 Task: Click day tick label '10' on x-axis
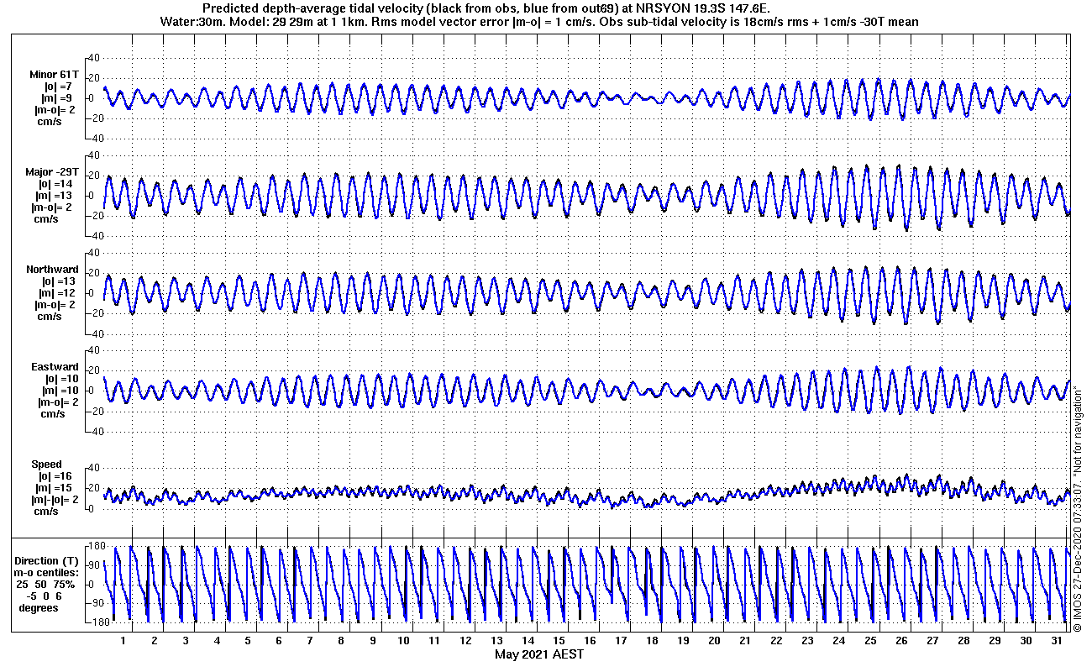[x=403, y=641]
